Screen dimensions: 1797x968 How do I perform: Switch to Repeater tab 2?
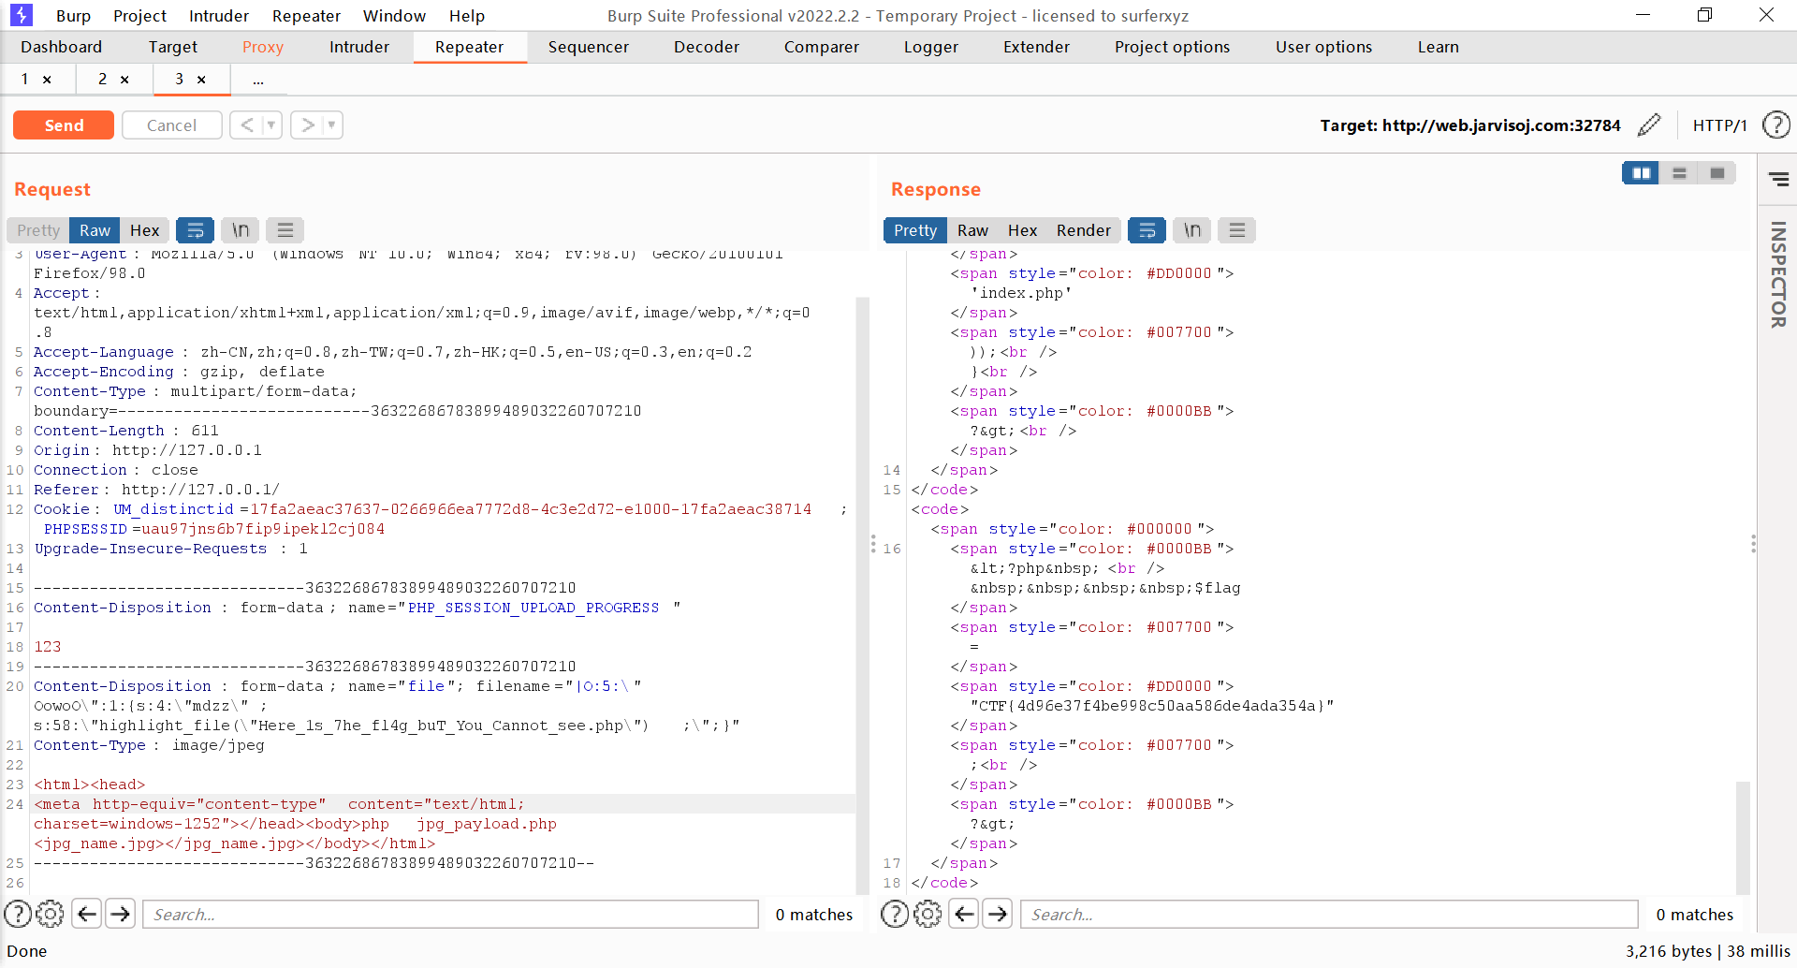tap(103, 80)
